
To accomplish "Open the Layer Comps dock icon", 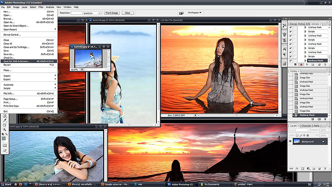I will tap(284, 63).
